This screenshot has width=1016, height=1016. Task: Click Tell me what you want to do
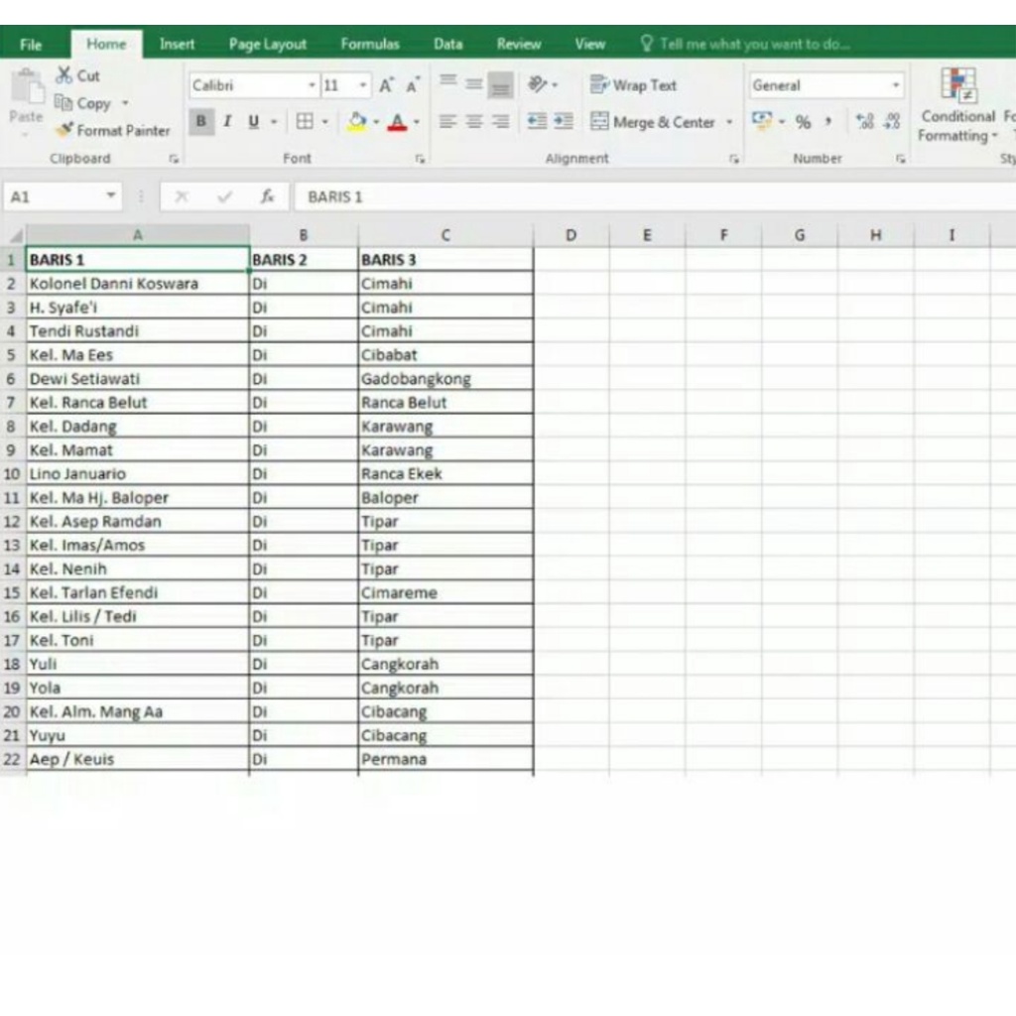pos(755,44)
